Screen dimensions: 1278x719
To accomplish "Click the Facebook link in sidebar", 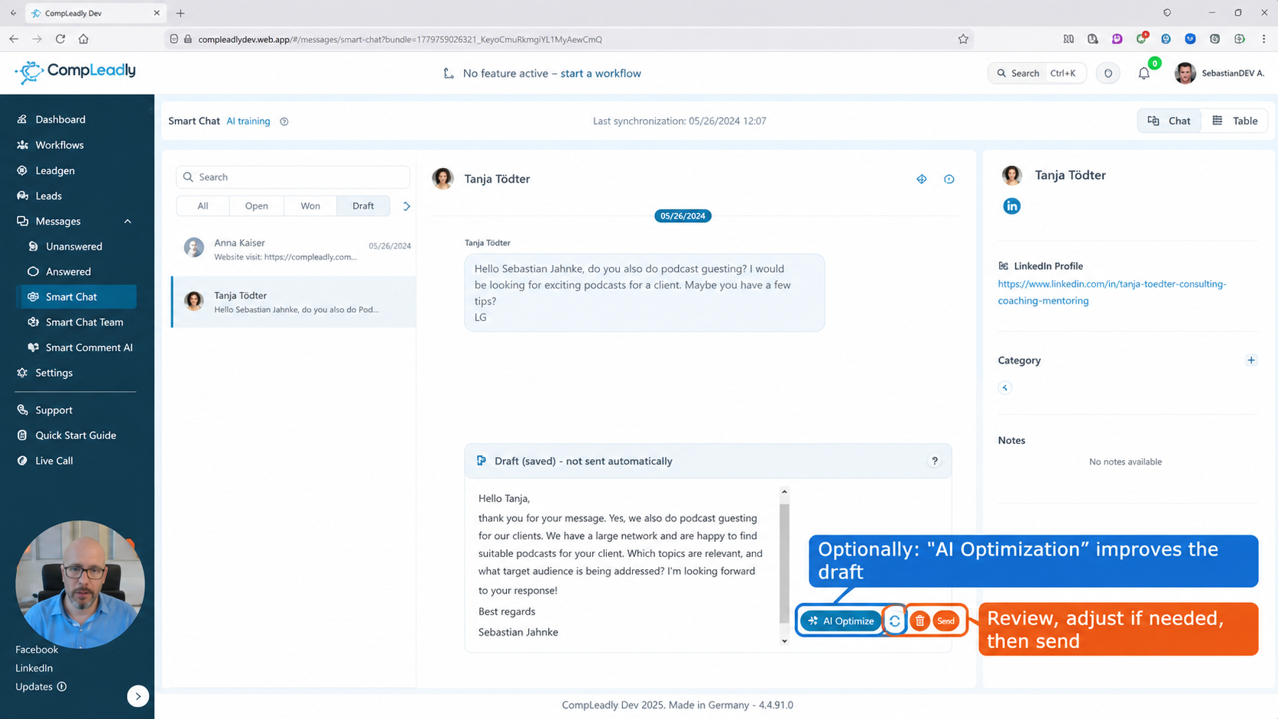I will (37, 649).
